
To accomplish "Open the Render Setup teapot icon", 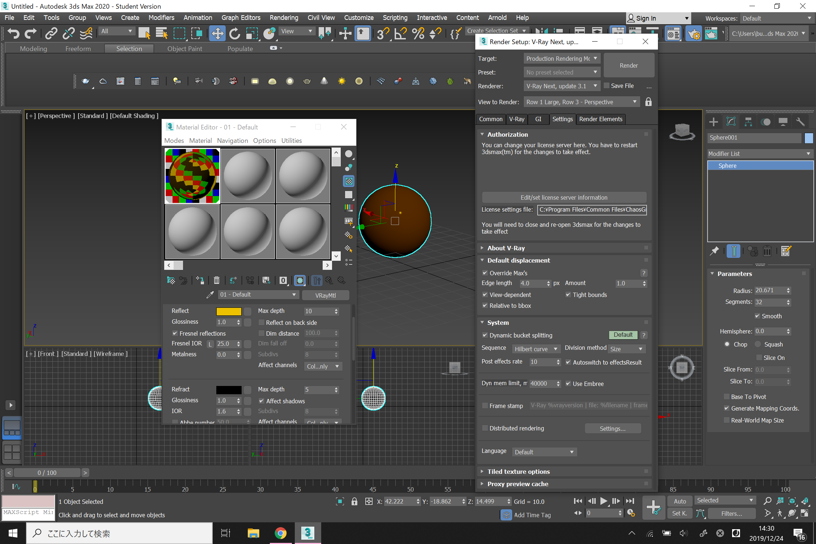I will [x=694, y=33].
